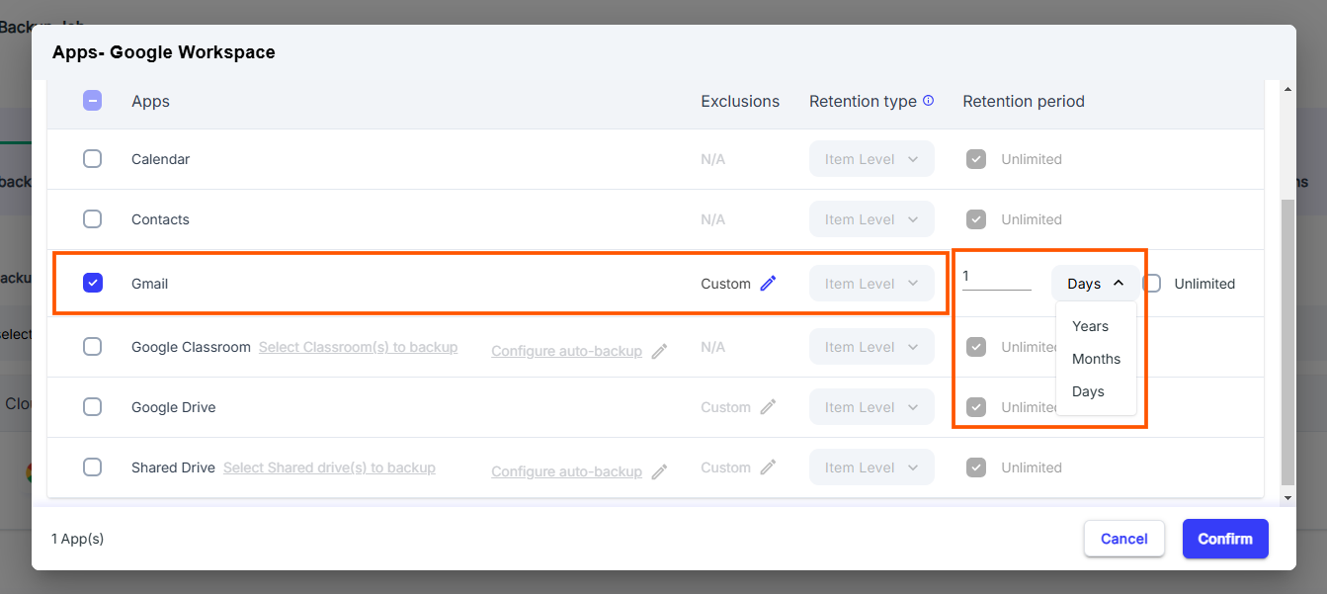1327x594 pixels.
Task: Enable the Unlimited checkbox in the Gmail row
Action: click(x=1152, y=284)
